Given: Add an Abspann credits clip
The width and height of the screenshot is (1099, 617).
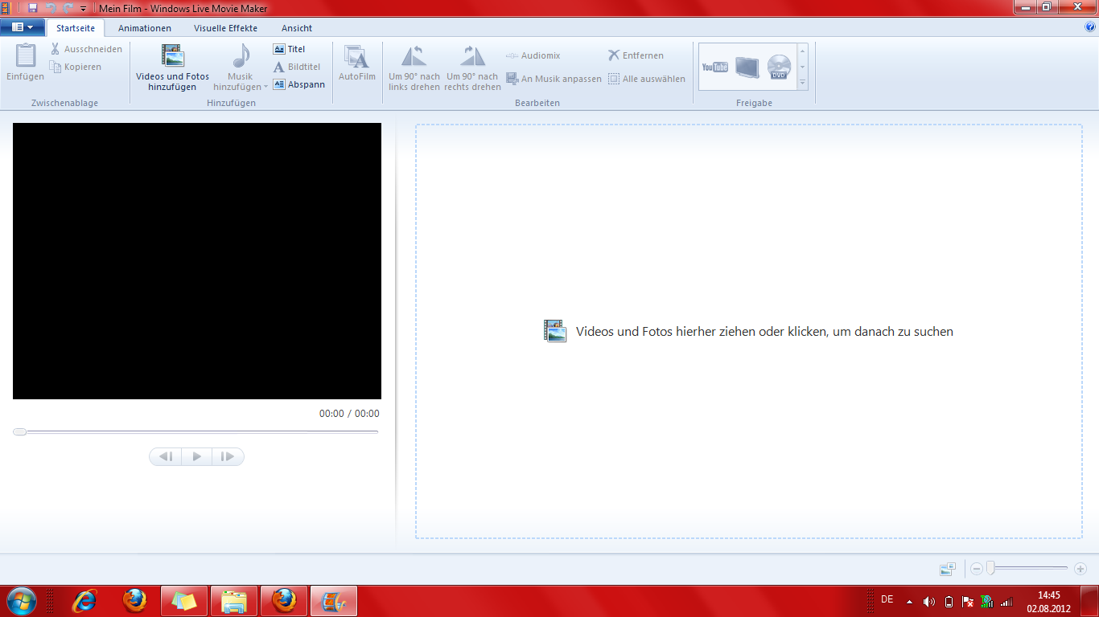Looking at the screenshot, I should tap(298, 84).
